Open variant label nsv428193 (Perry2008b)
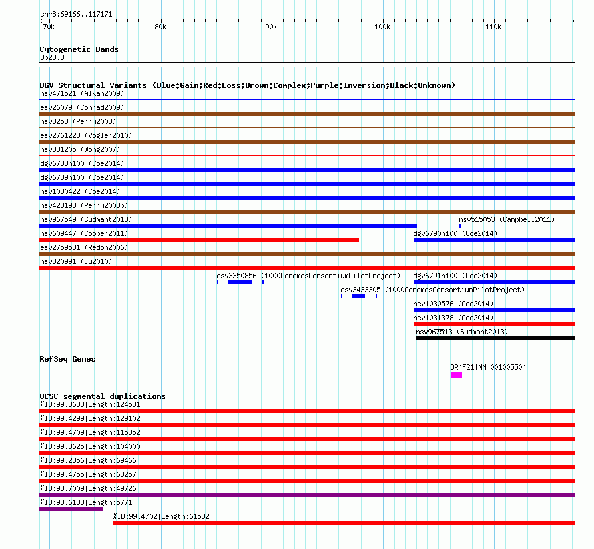This screenshot has height=549, width=594. [x=84, y=205]
